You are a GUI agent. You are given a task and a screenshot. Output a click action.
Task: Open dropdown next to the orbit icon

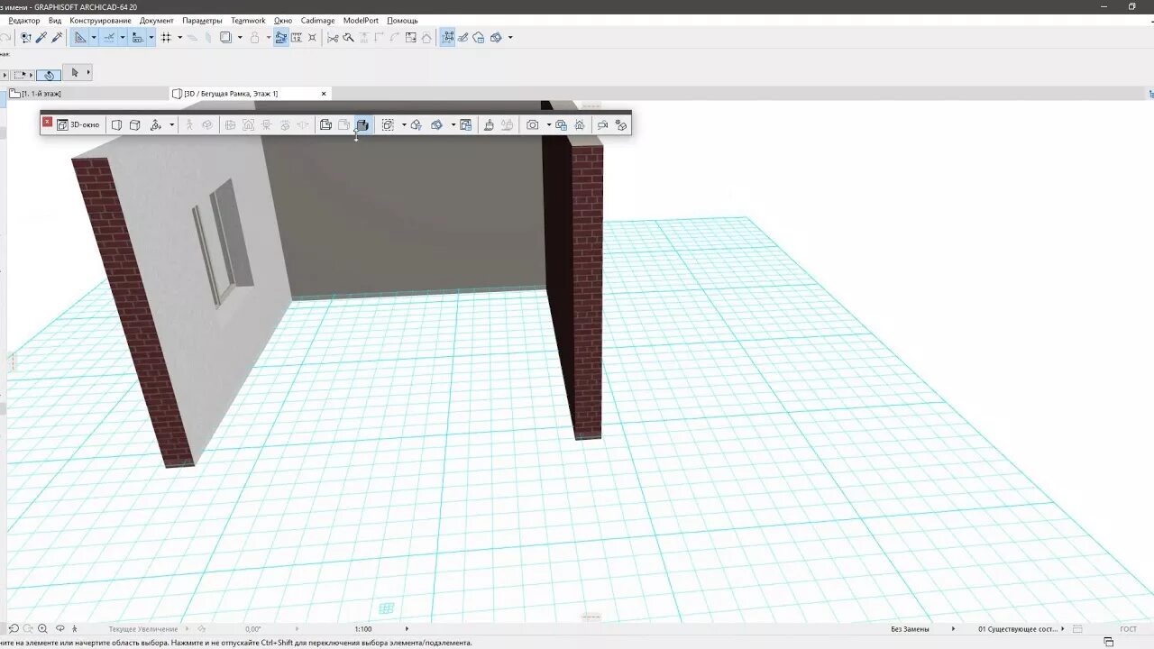click(x=171, y=124)
